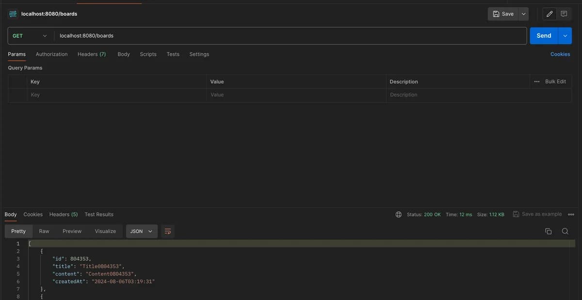Click the floppy disk Save icon

[496, 14]
